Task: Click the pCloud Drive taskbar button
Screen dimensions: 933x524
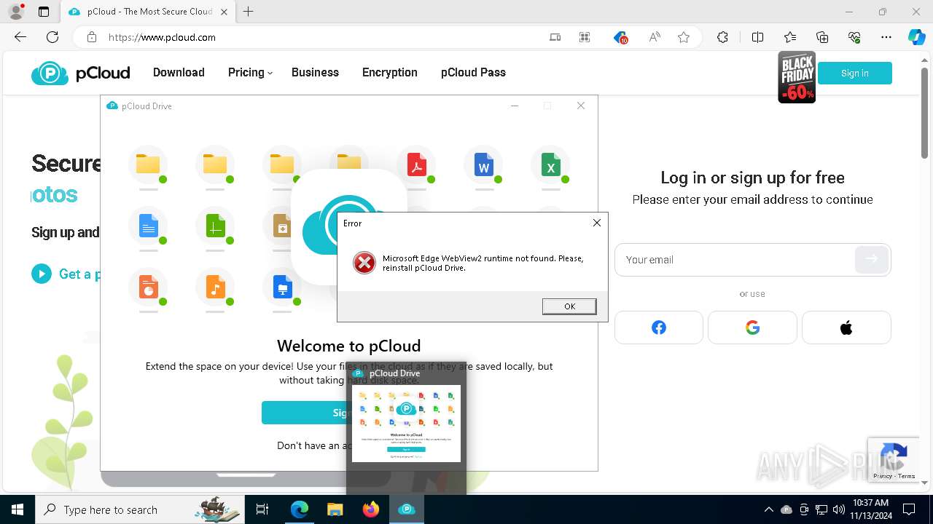Action: click(x=406, y=509)
